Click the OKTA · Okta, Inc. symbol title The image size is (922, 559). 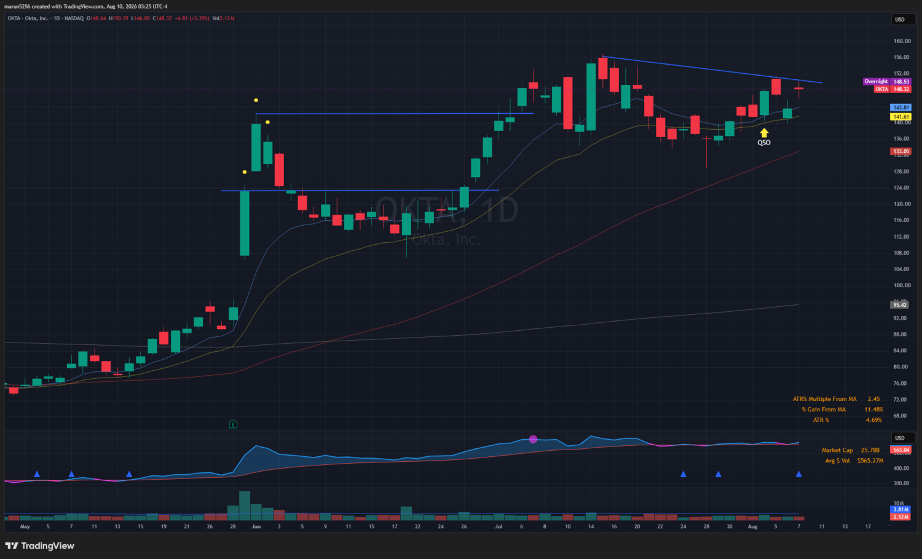pyautogui.click(x=28, y=18)
